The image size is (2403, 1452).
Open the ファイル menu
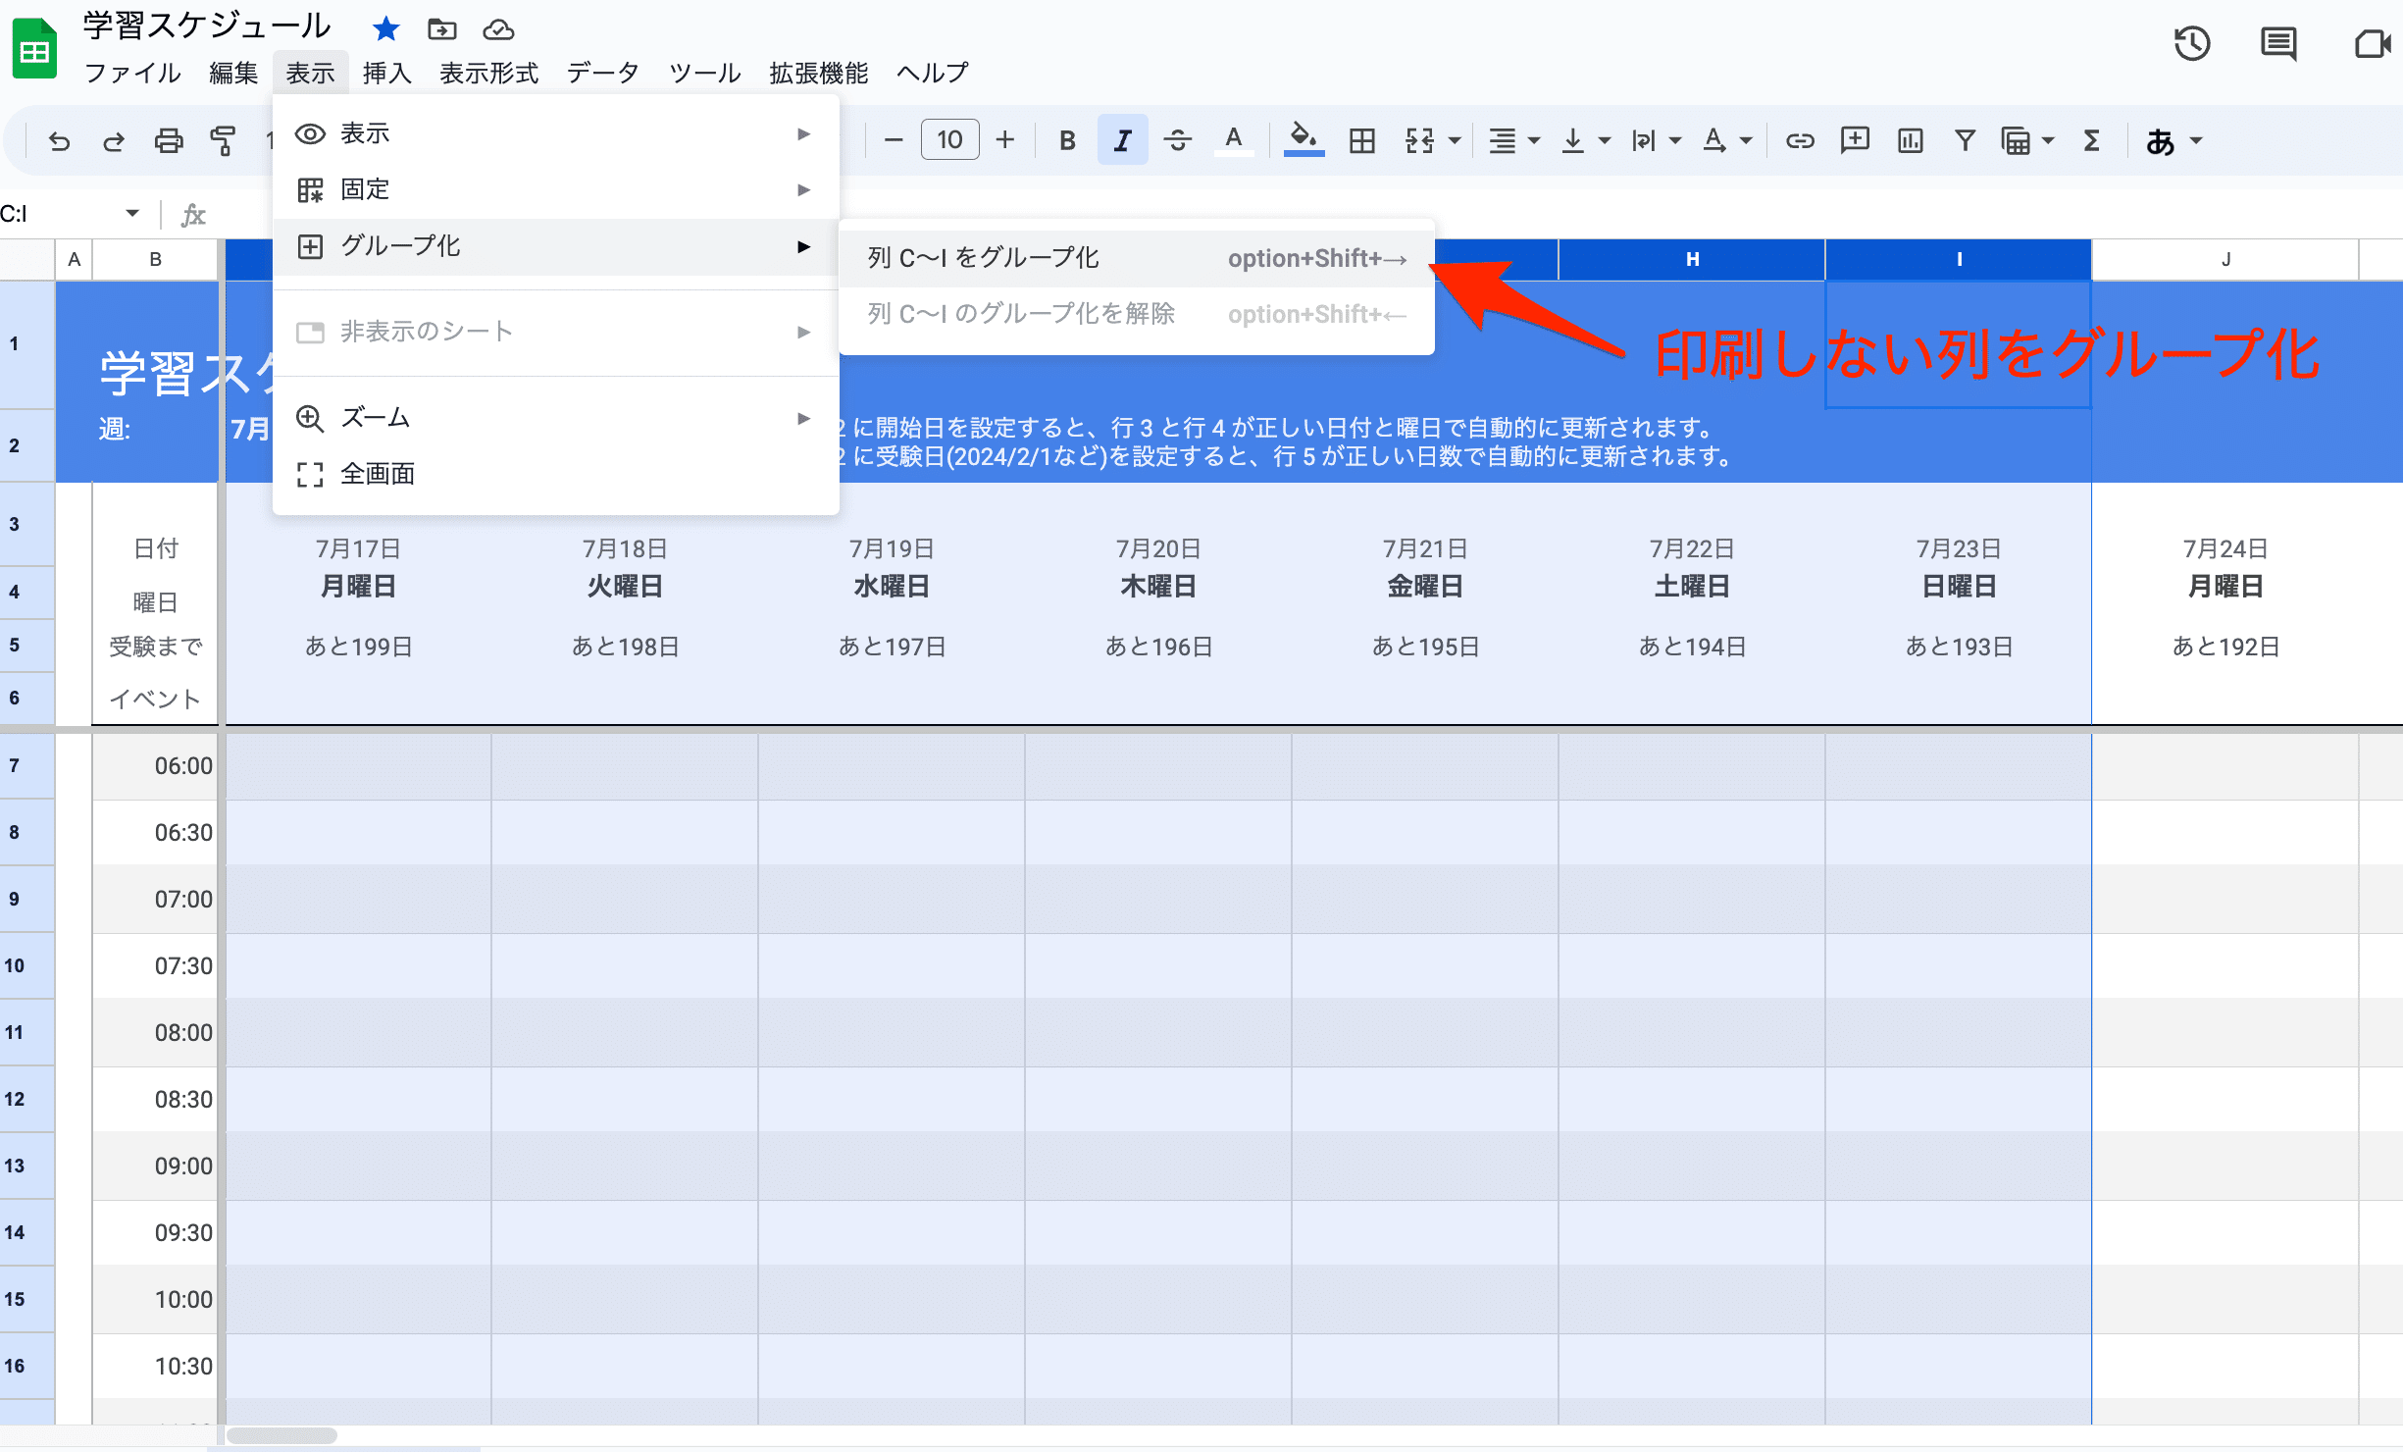pyautogui.click(x=132, y=73)
